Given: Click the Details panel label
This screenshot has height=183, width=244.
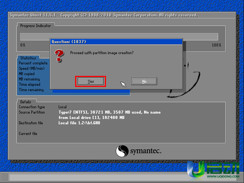Looking at the screenshot, I should (x=26, y=102).
